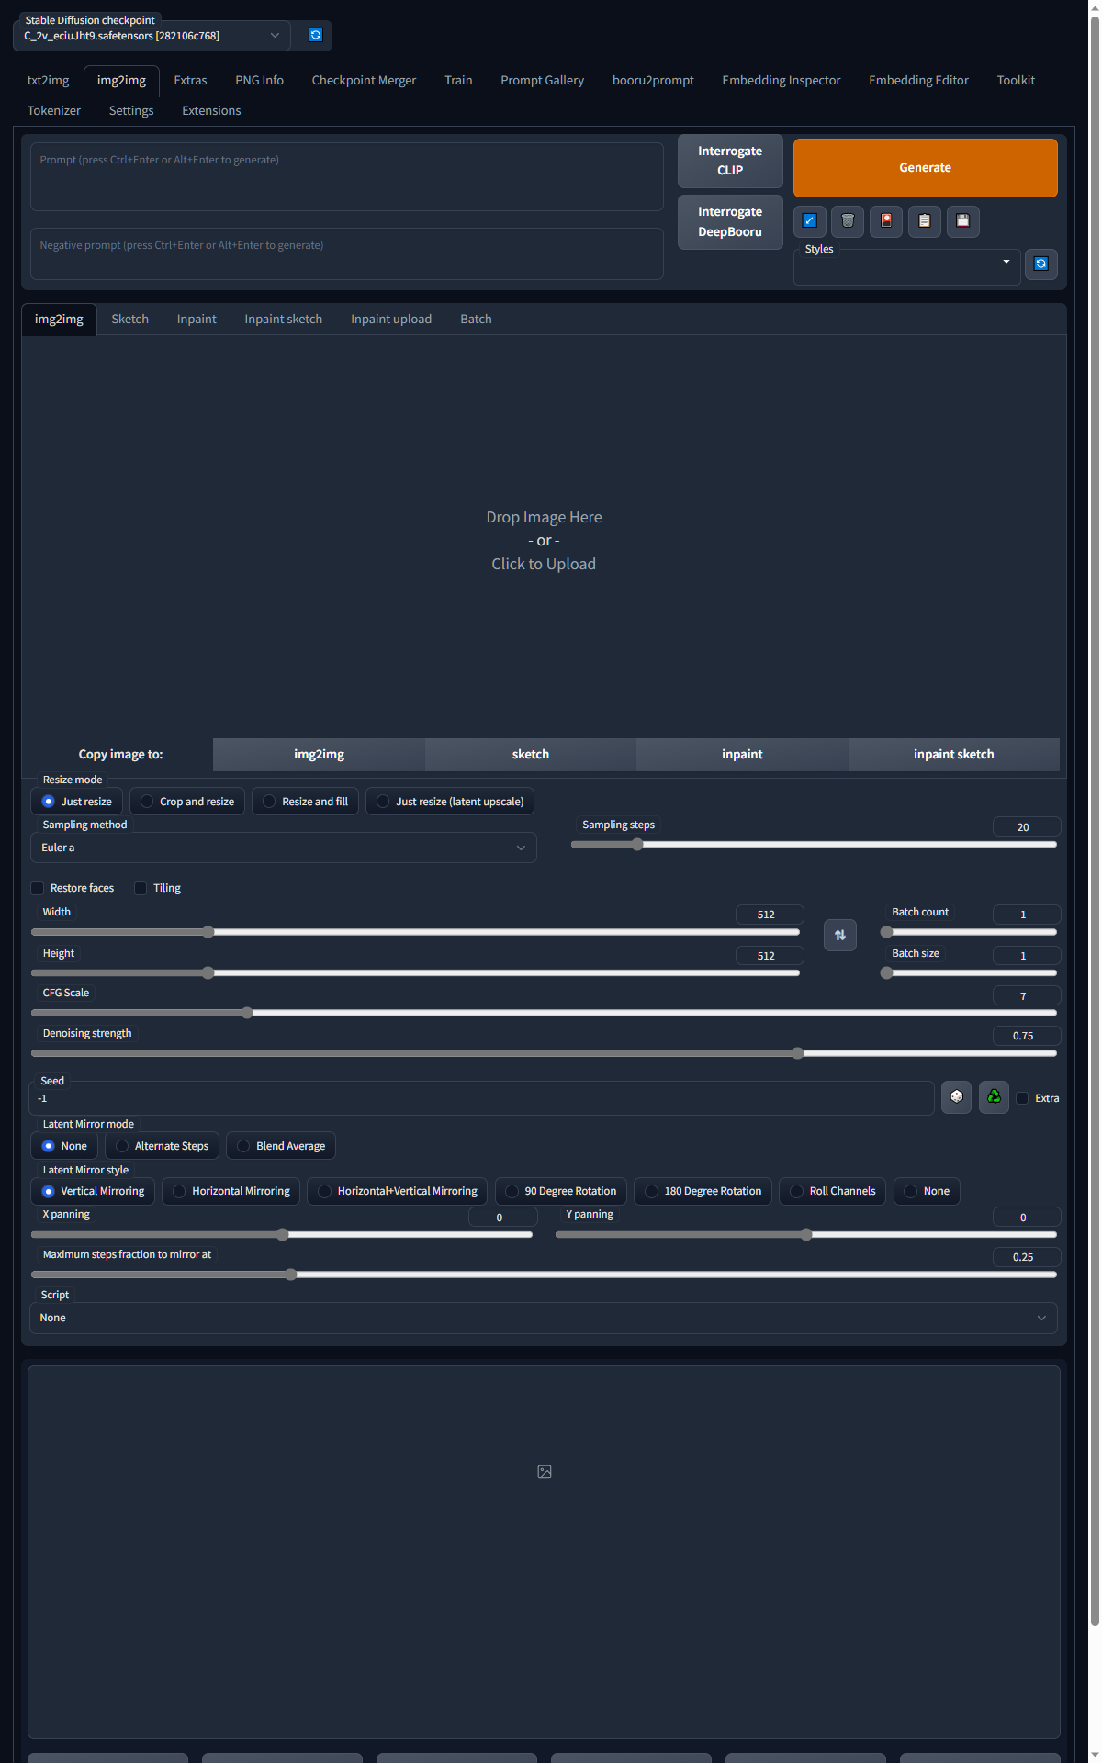Open the Stable Diffusion checkpoint dropdown
Screen dimensions: 1102x1763
point(152,36)
